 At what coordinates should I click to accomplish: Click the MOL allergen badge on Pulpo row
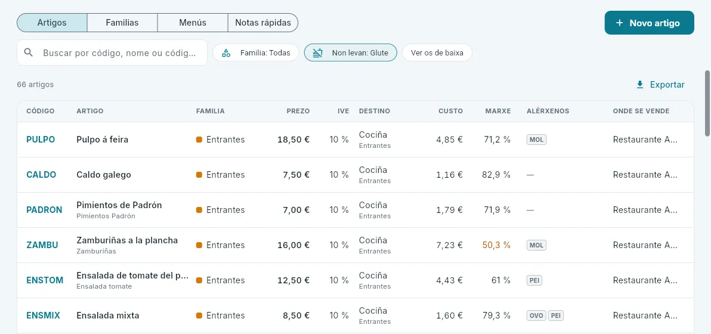[536, 140]
